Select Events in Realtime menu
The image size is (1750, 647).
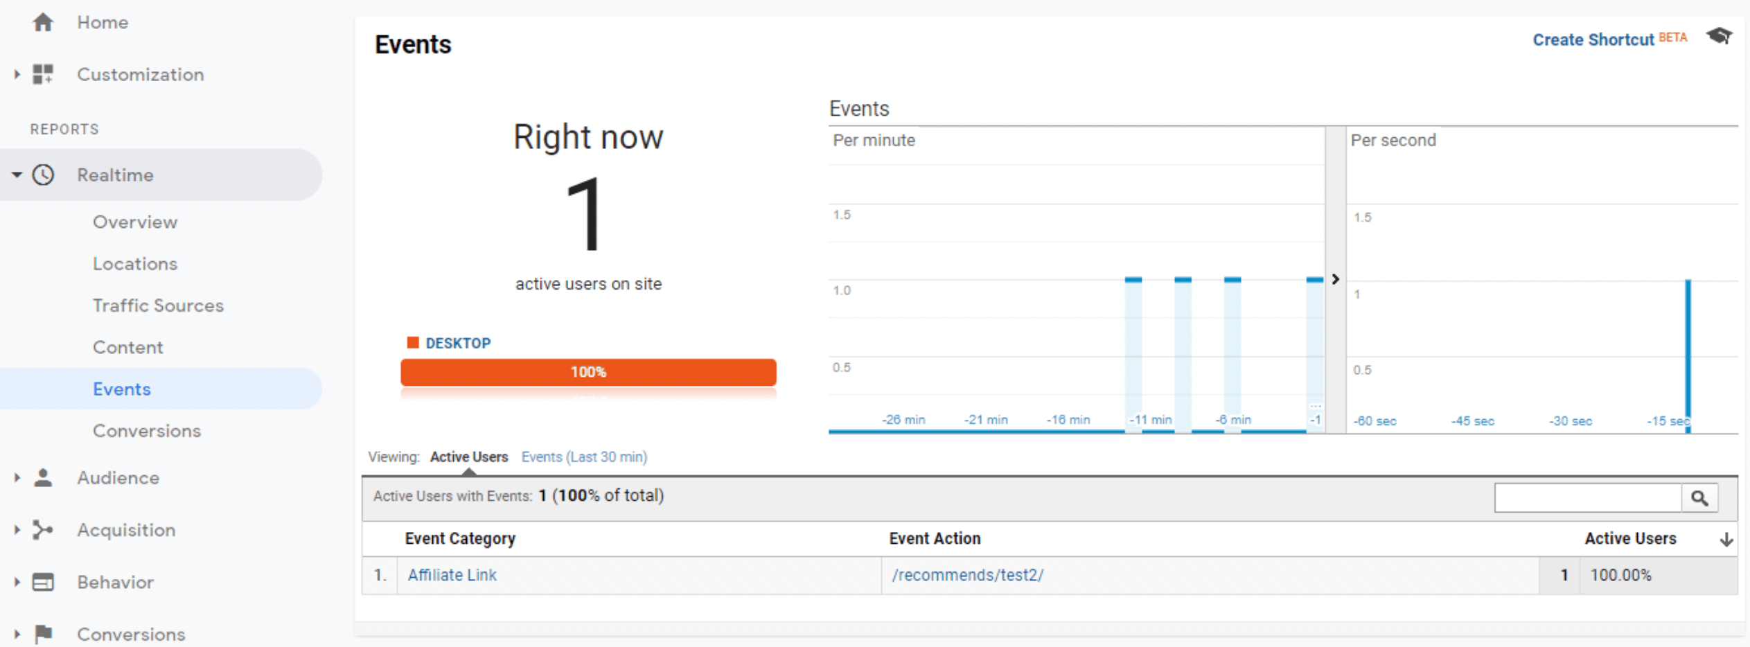122,389
